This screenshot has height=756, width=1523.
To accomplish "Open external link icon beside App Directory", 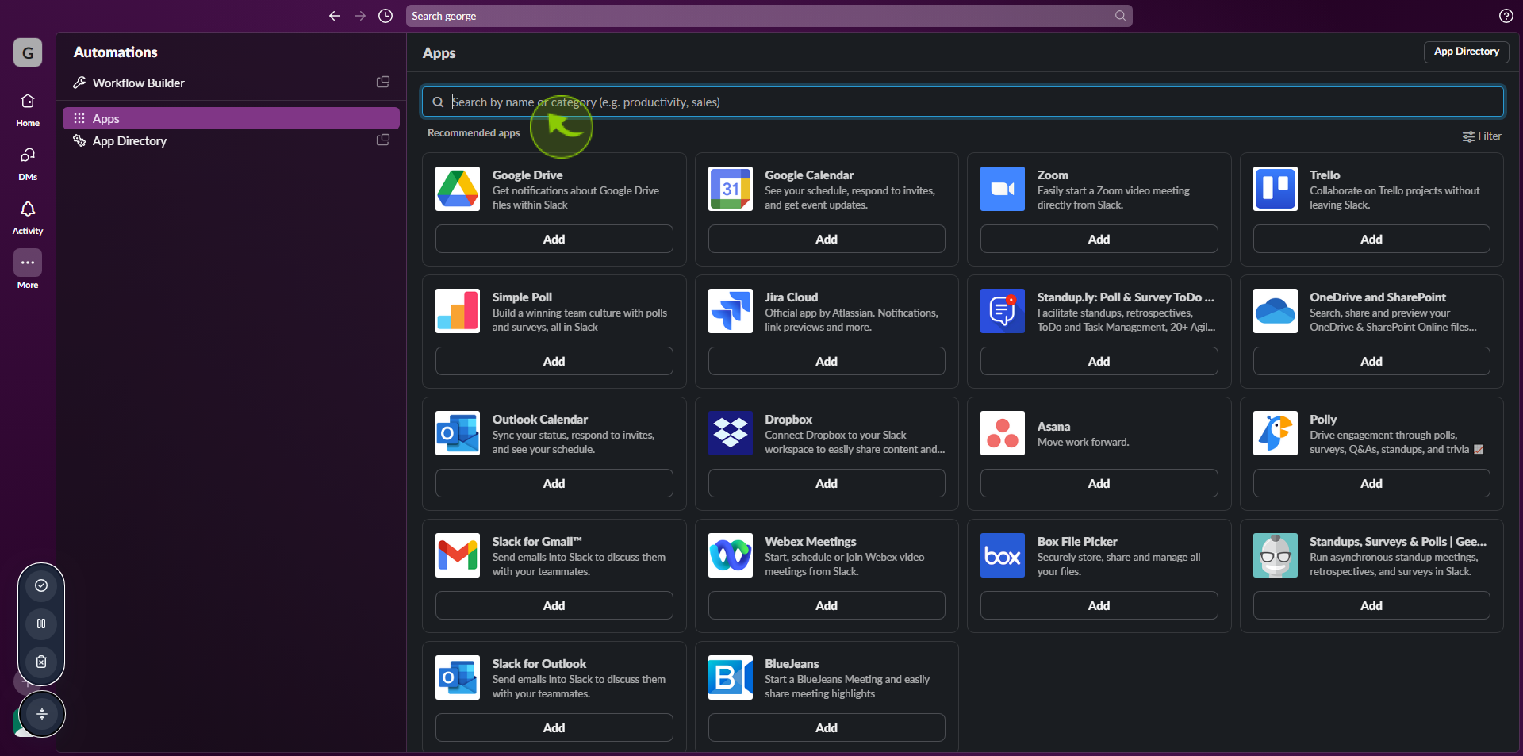I will point(383,140).
